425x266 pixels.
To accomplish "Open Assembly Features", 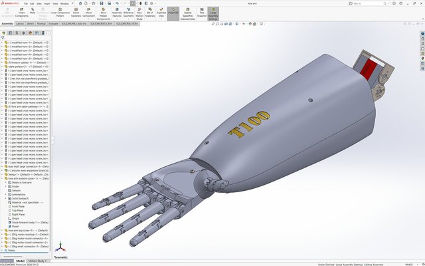I will 117,13.
